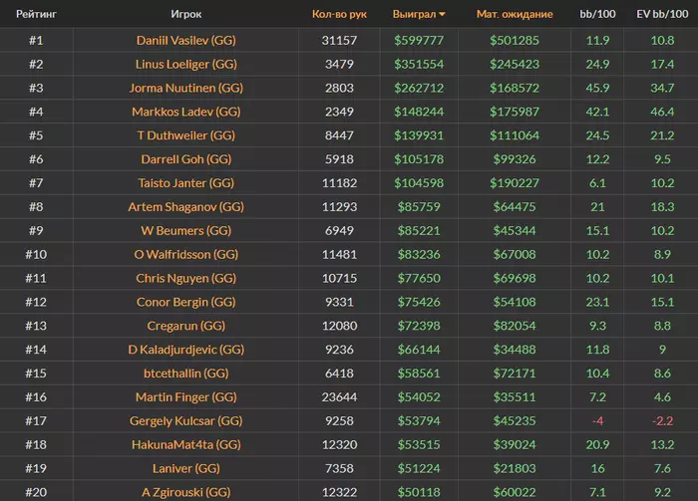Screen dimensions: 698x501
Task: View Conor Bergin (GG) player details
Action: (x=186, y=302)
